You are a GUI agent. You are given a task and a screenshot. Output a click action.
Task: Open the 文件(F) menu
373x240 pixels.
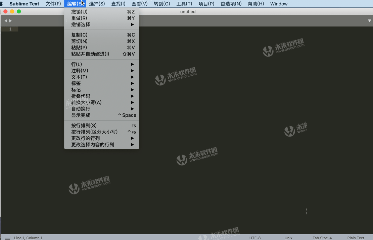53,4
